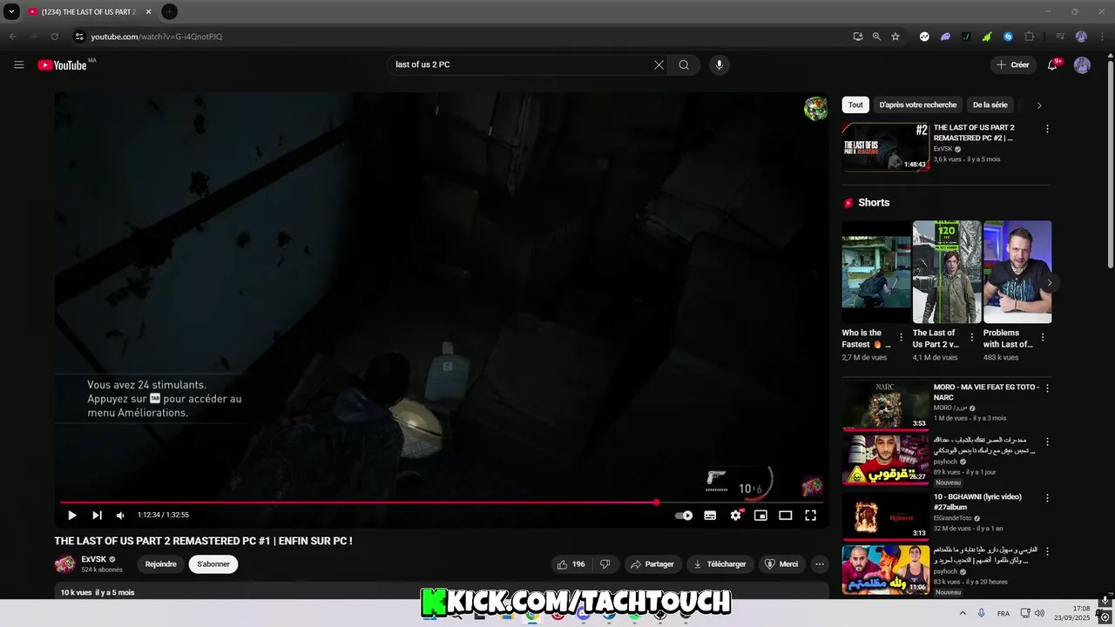Select the D'après votre recherche chip
Image resolution: width=1115 pixels, height=627 pixels.
pos(918,104)
